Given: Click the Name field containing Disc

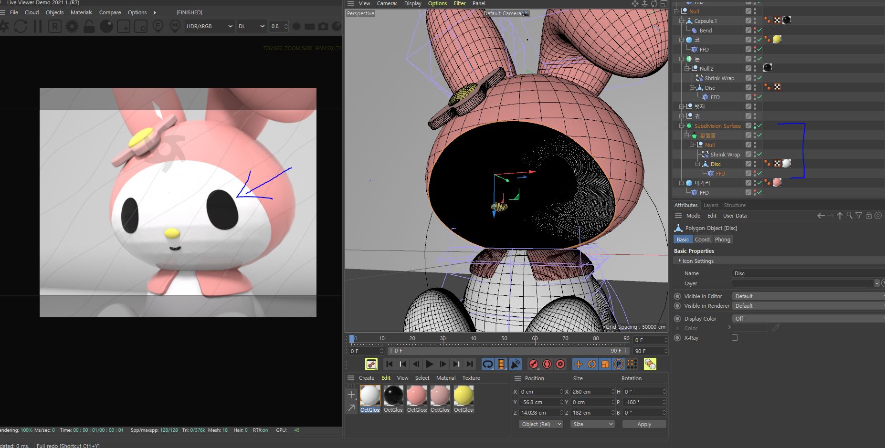Looking at the screenshot, I should pyautogui.click(x=808, y=273).
